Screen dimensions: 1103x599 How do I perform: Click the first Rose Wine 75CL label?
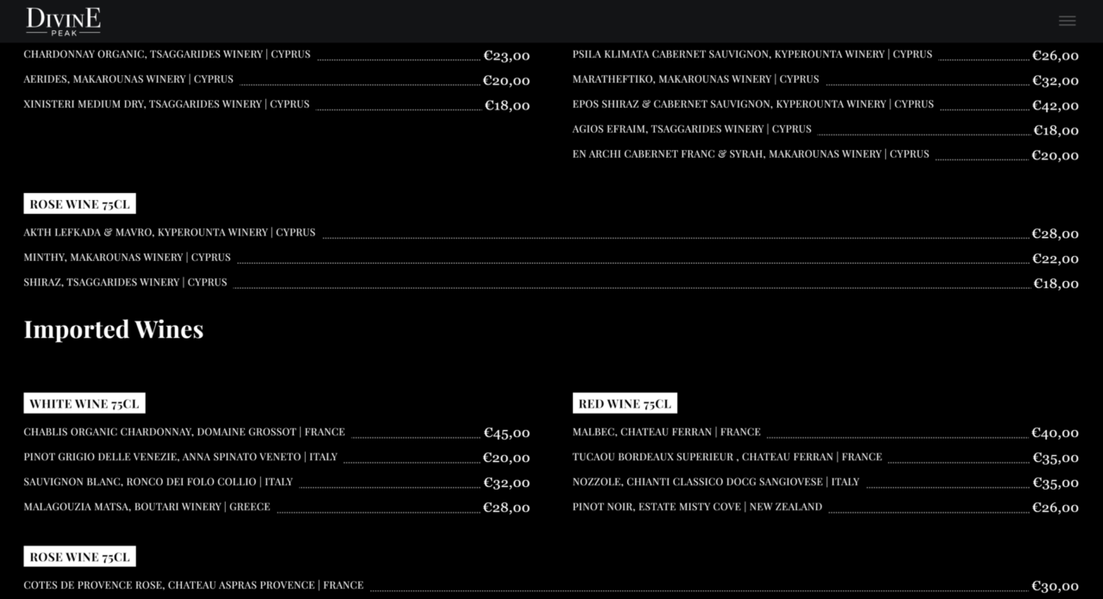[79, 204]
